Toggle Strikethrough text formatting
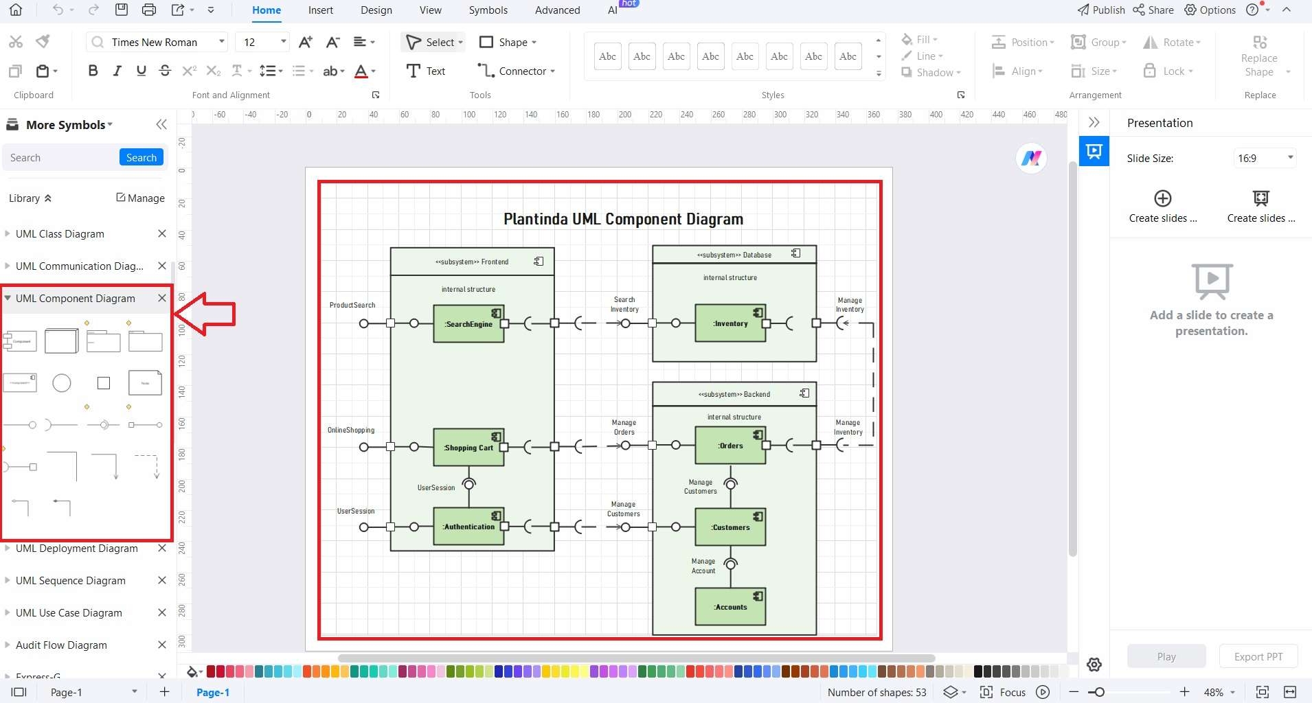Screen dimensions: 1312x703 coord(165,71)
